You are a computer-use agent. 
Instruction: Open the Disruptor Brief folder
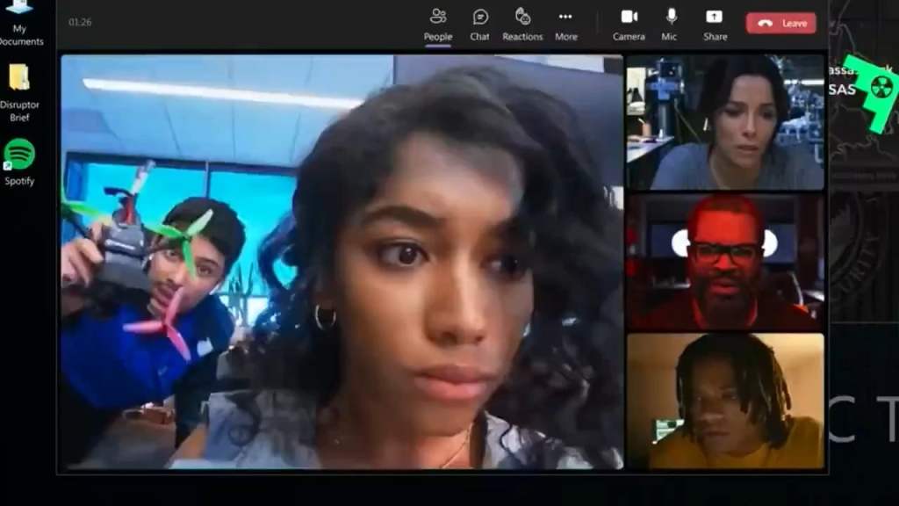pos(19,90)
